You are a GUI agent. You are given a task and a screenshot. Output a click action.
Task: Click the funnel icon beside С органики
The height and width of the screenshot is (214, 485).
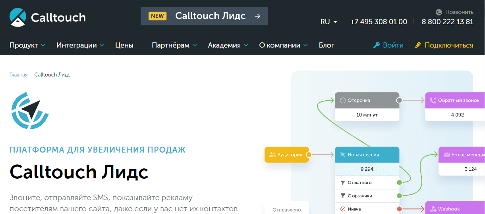point(343,196)
